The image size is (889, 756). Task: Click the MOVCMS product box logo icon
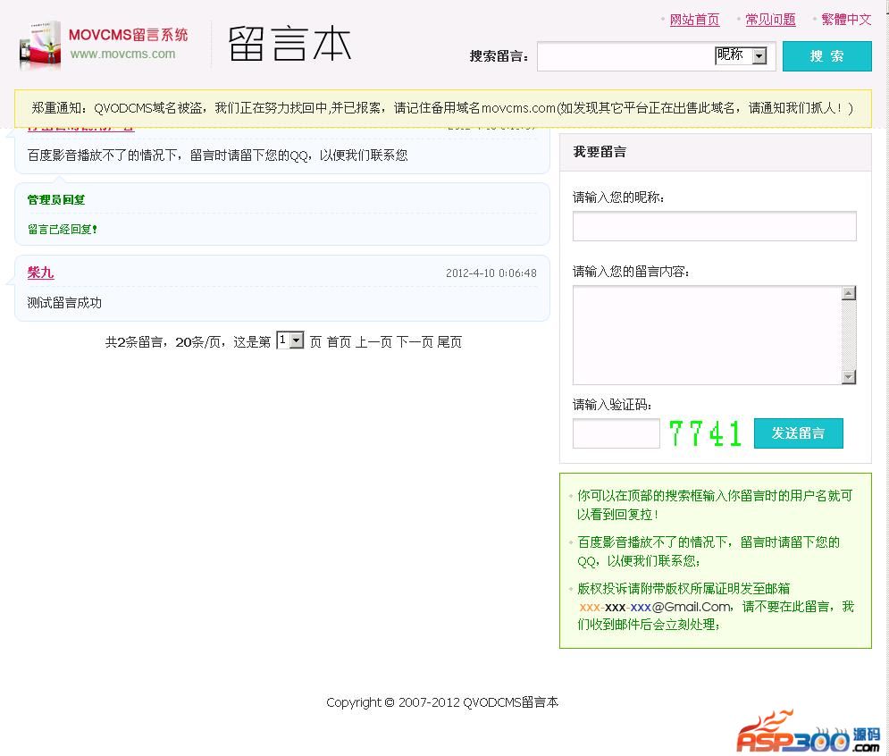point(40,45)
